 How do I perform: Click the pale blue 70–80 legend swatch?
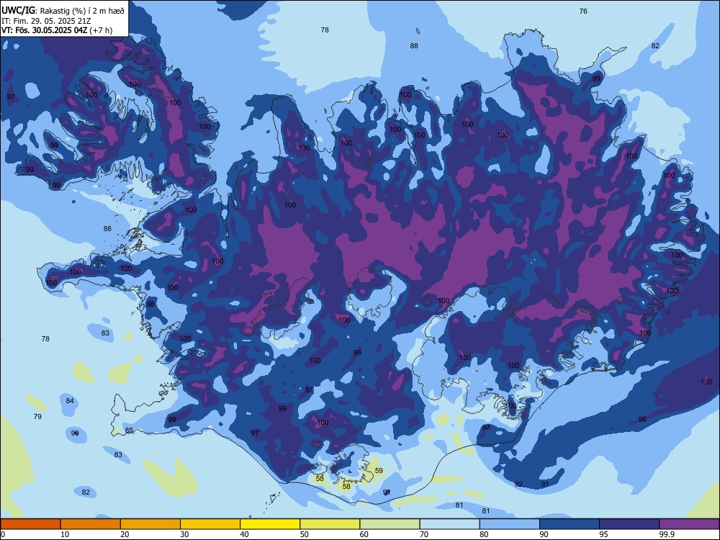click(449, 524)
